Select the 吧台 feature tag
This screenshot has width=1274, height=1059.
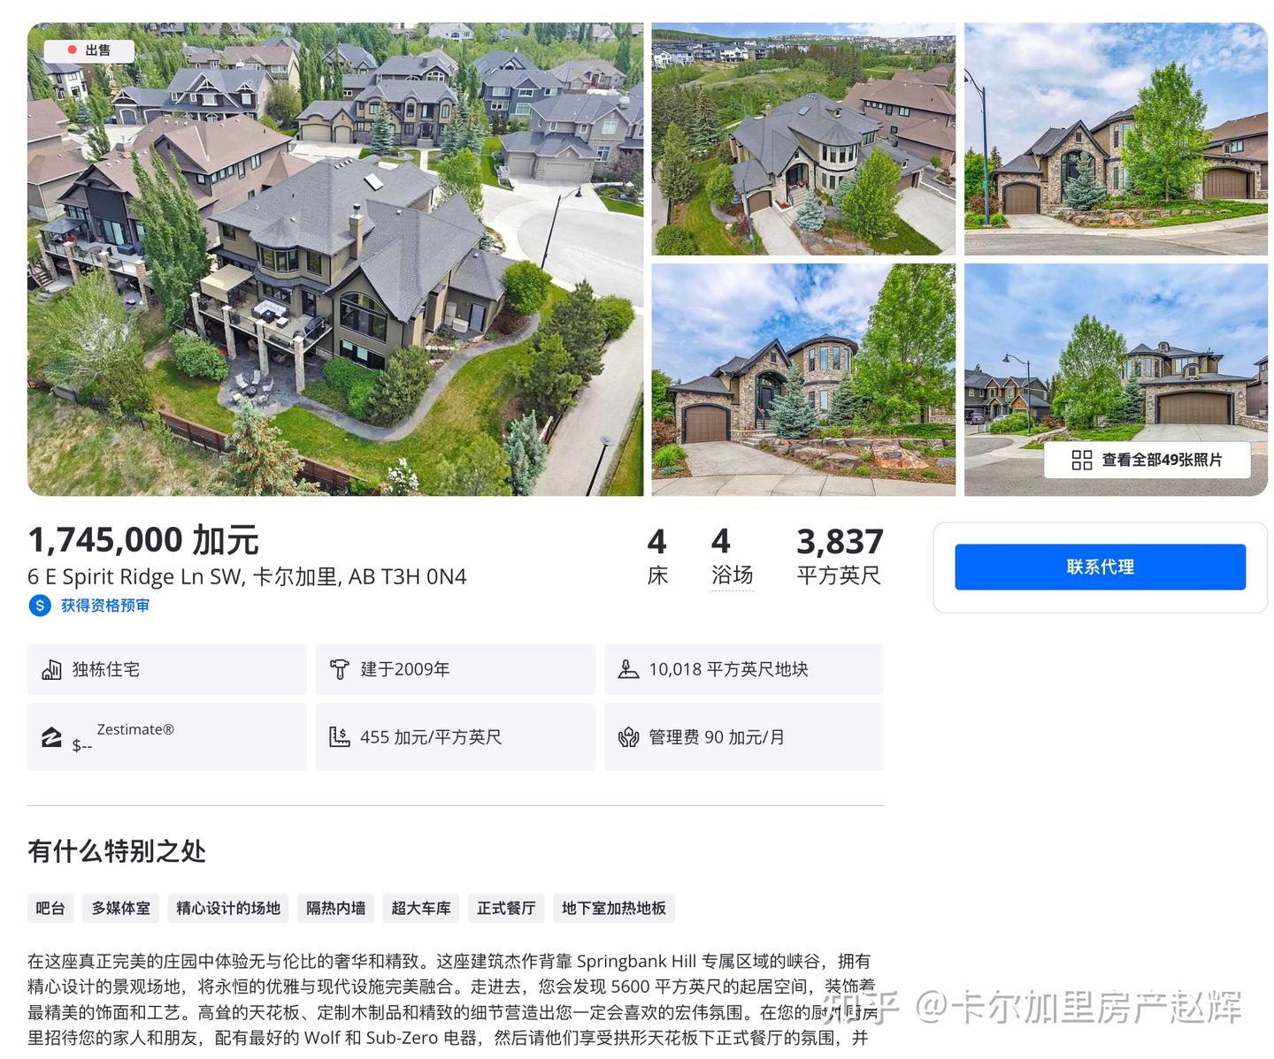pyautogui.click(x=50, y=908)
